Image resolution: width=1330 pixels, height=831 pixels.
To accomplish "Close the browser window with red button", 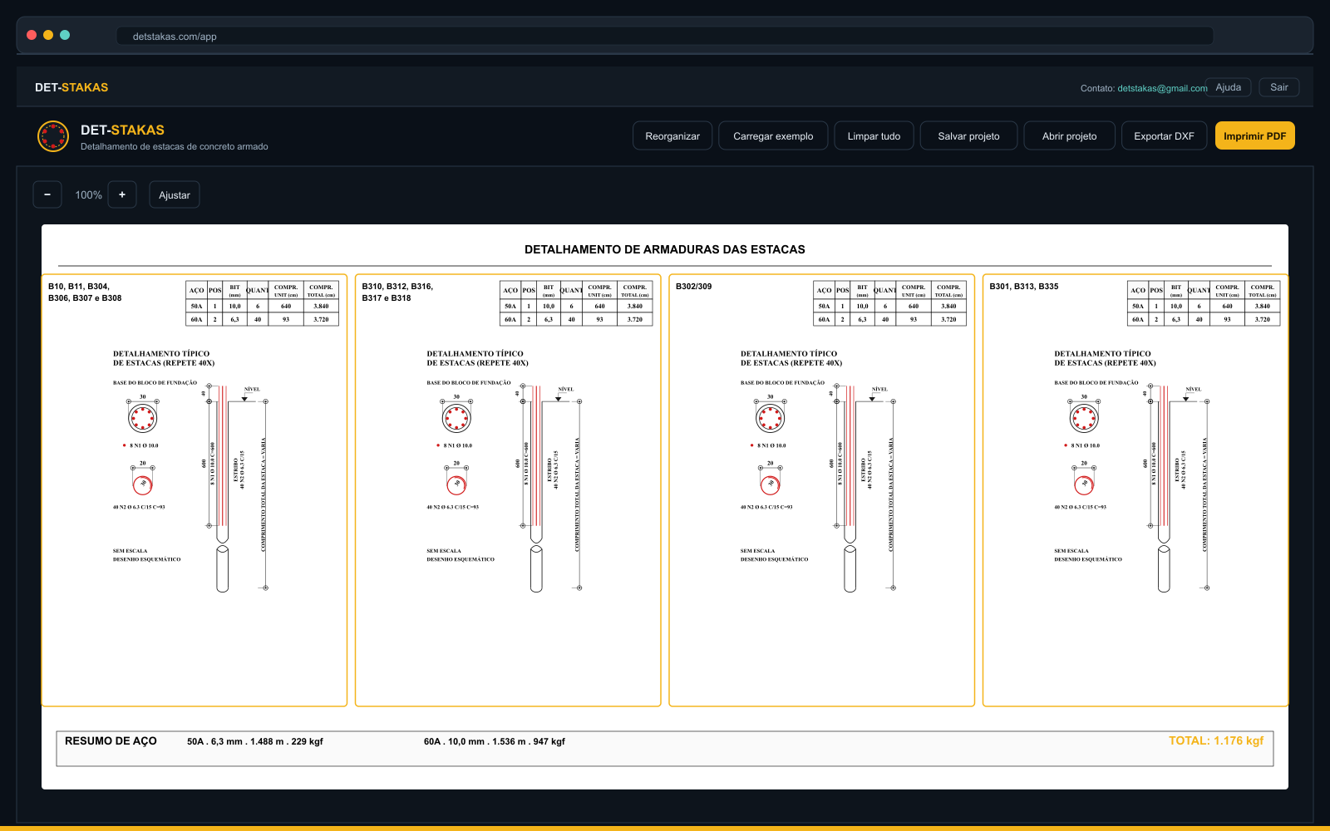I will pos(32,35).
